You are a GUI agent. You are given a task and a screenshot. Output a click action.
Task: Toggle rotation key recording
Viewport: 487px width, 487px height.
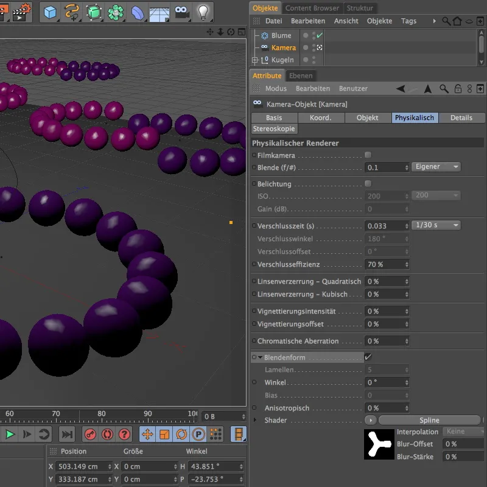tap(181, 434)
